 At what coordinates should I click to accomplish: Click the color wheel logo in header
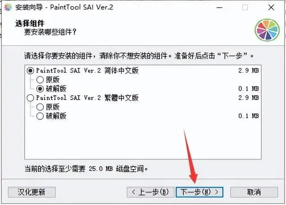pos(267,30)
